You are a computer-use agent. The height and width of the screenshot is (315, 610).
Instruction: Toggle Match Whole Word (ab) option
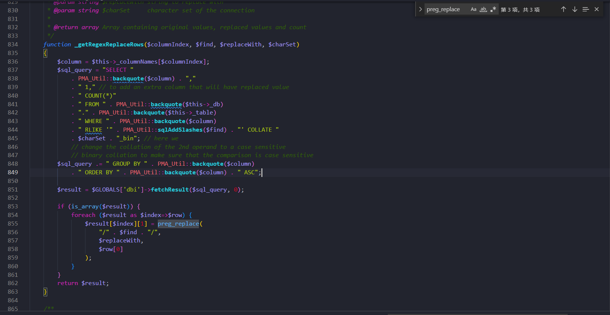483,9
